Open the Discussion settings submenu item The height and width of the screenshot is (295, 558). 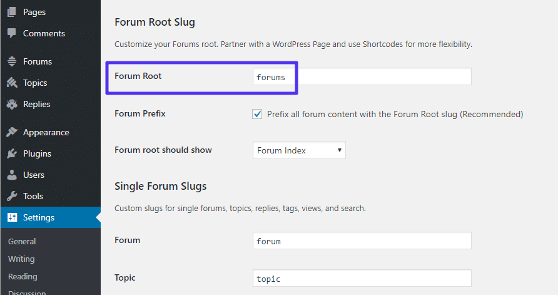point(26,291)
